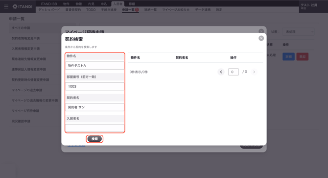
Task: Open the 状態 dropdown showing 未処理
Action: pos(298,32)
